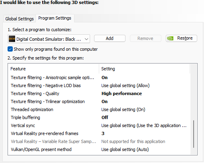
Task: Click the DCS program icon in dropdown
Action: coord(12,39)
